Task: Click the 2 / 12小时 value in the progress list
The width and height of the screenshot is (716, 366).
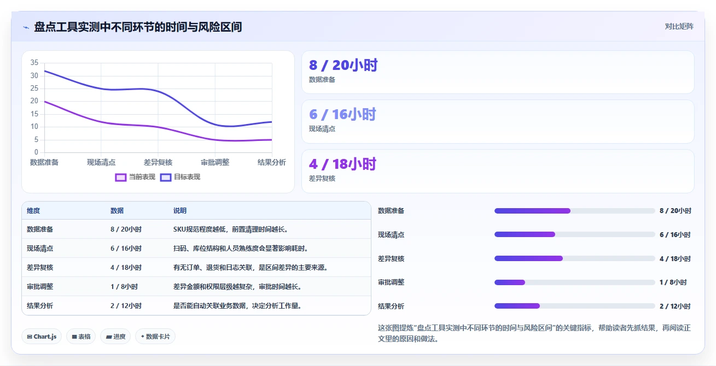Action: click(x=675, y=306)
